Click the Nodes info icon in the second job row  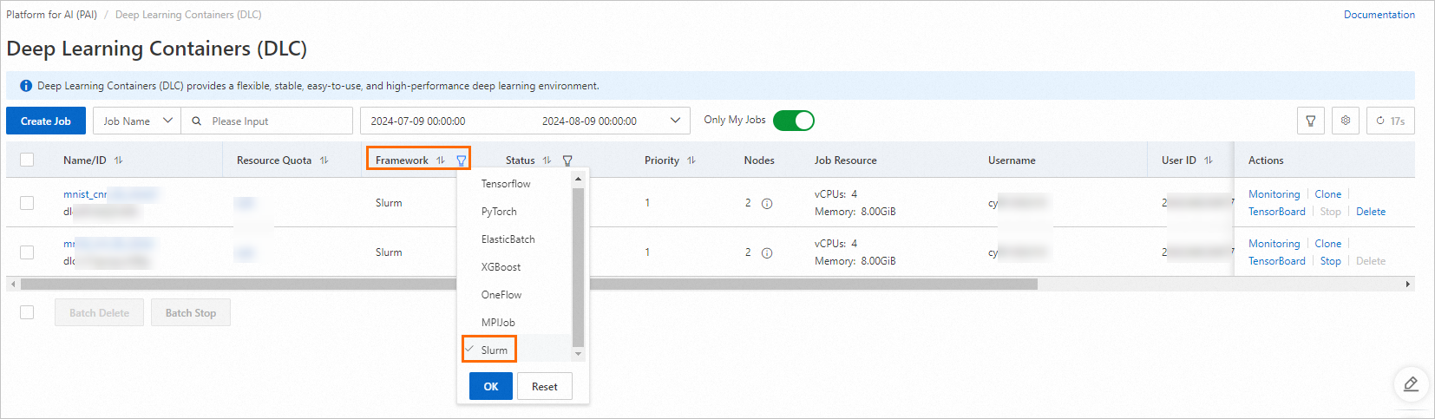pos(767,253)
